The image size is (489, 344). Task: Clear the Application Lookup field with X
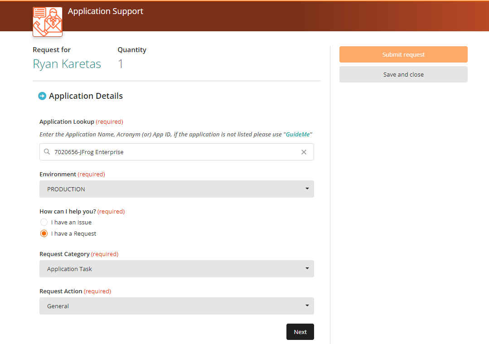point(304,152)
